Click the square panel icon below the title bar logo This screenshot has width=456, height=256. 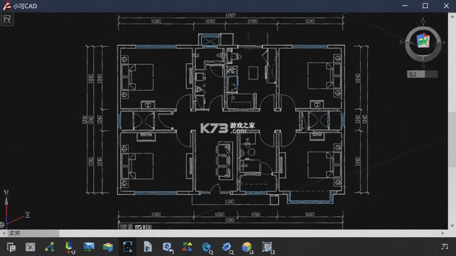[7, 19]
